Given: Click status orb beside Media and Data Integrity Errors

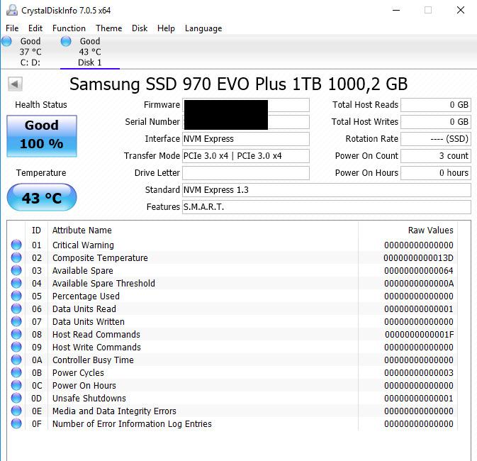Looking at the screenshot, I should pos(16,411).
